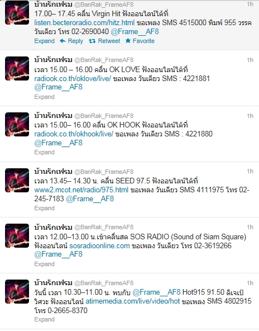Open @BanRak_FrameAF8 handle in SEED tweet

point(104,172)
